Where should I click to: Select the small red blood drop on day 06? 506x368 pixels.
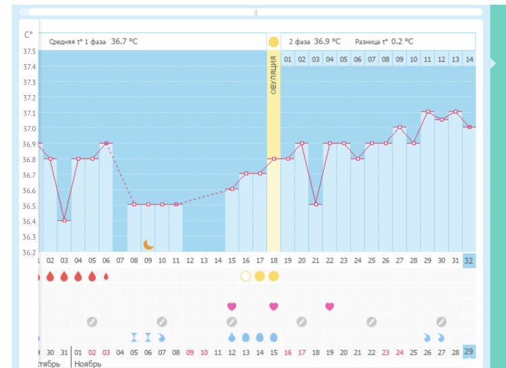tap(106, 276)
